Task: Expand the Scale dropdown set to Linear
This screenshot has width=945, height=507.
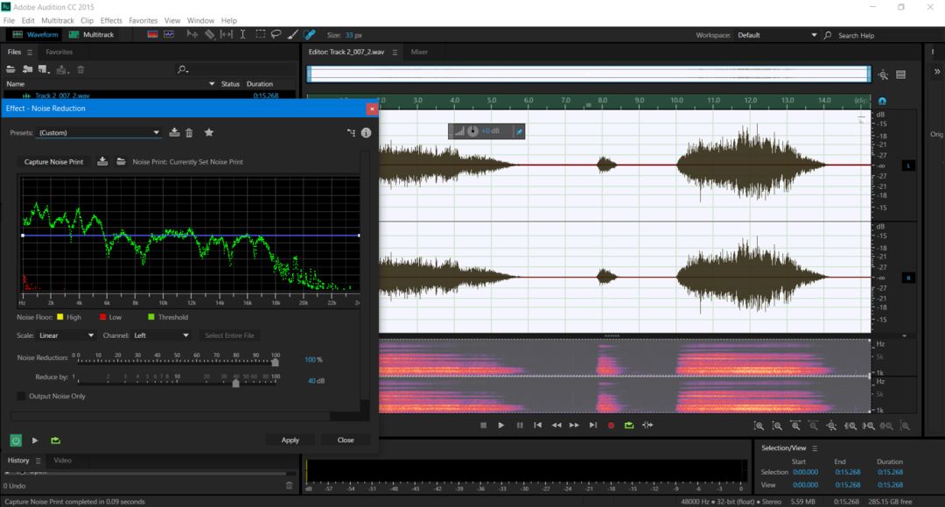Action: [66, 335]
